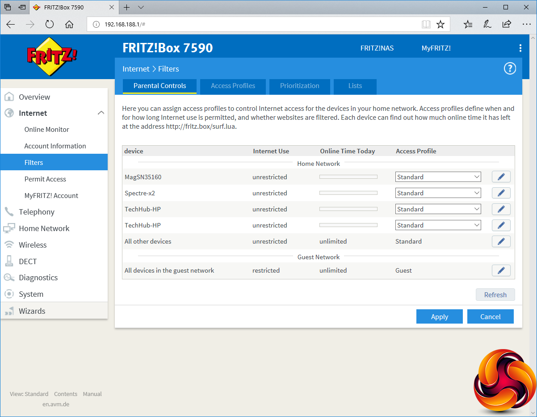This screenshot has width=537, height=417.
Task: Show tabs you've set aside
Action: pyautogui.click(x=8, y=7)
